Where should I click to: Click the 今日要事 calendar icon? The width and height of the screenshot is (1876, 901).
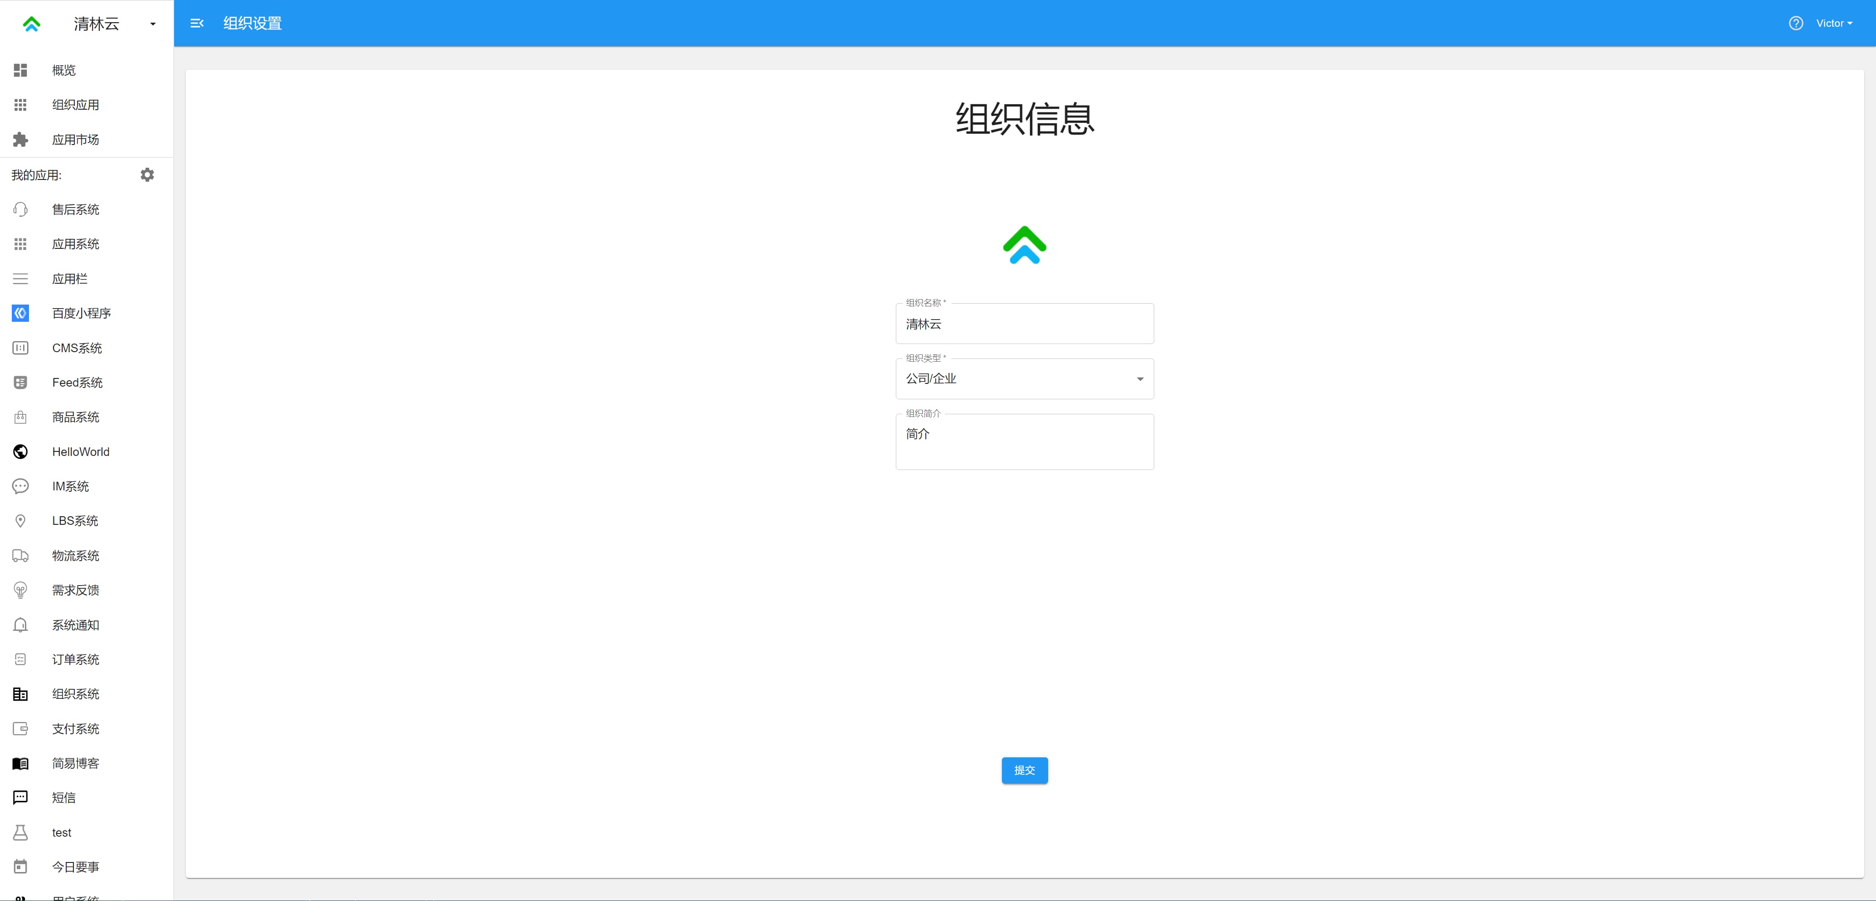[x=20, y=867]
